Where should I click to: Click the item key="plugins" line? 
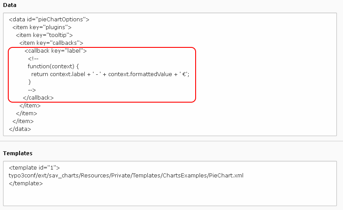pos(42,27)
